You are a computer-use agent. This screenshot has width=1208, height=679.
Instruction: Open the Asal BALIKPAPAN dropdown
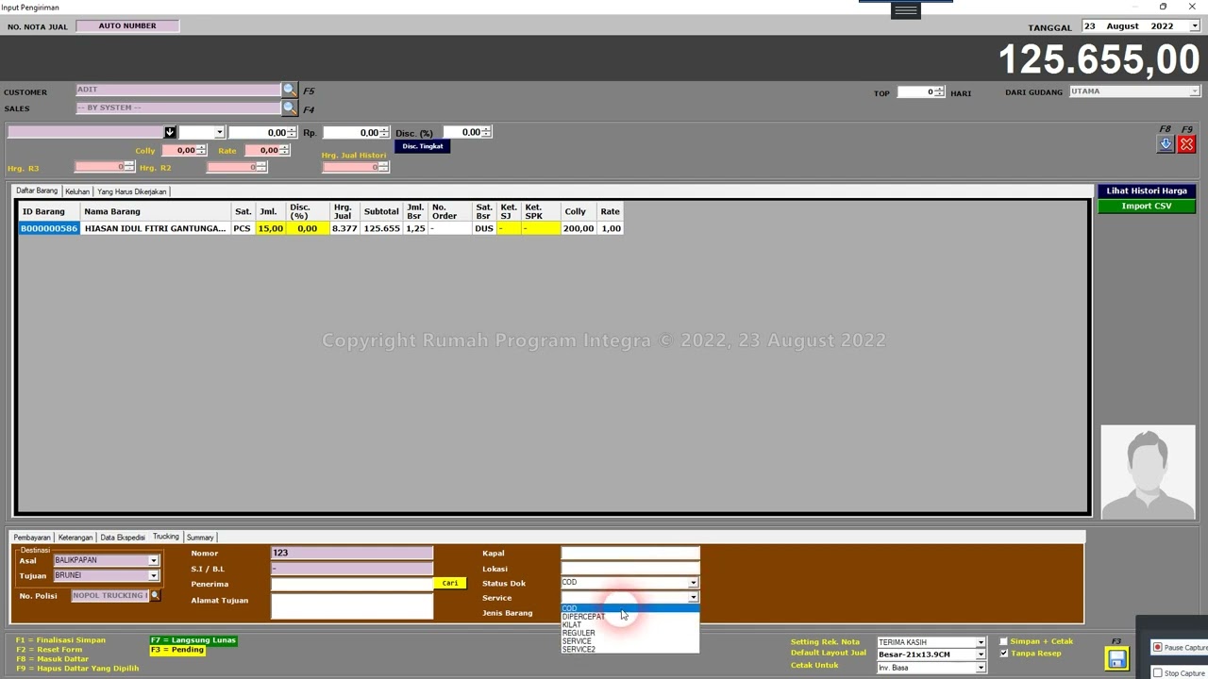(x=153, y=561)
